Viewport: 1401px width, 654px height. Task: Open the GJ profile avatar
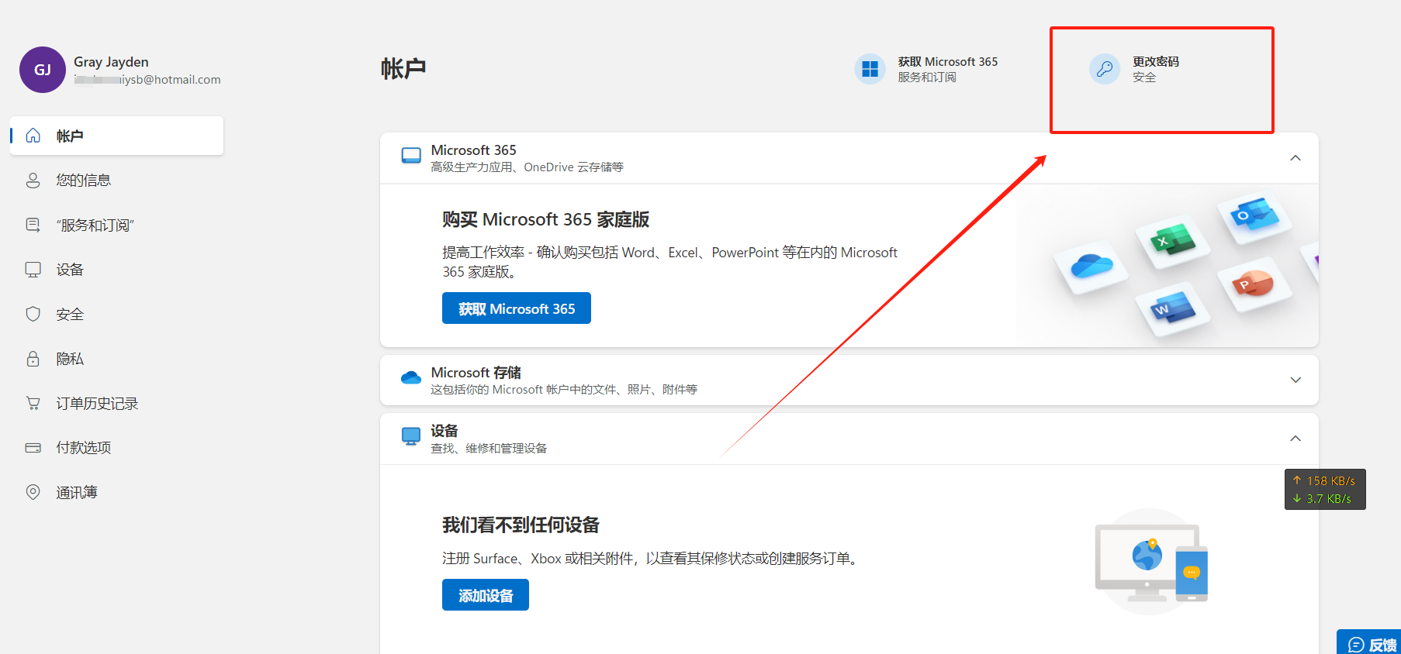point(43,70)
